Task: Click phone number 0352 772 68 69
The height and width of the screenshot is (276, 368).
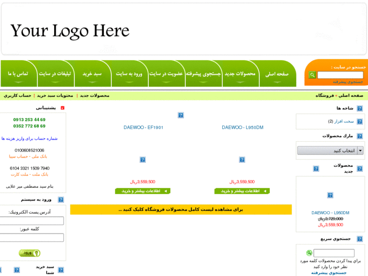Action: click(29, 126)
